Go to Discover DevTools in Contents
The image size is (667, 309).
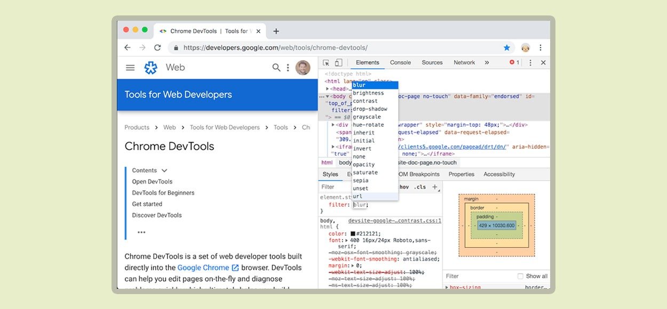point(157,215)
